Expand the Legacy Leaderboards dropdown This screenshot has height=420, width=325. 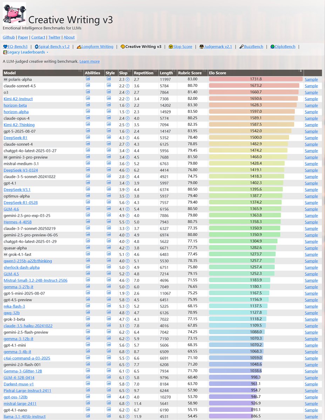(x=25, y=52)
